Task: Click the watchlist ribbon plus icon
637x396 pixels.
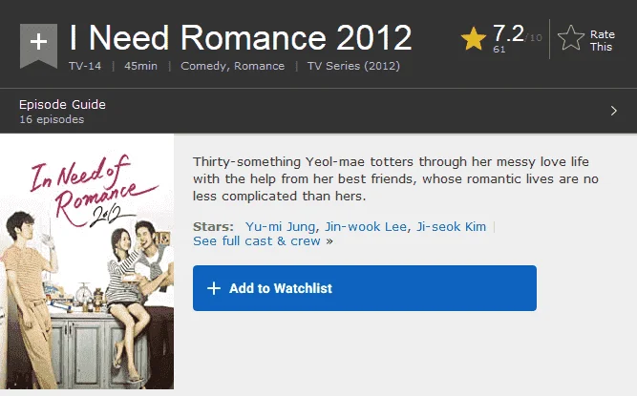Action: [38, 46]
